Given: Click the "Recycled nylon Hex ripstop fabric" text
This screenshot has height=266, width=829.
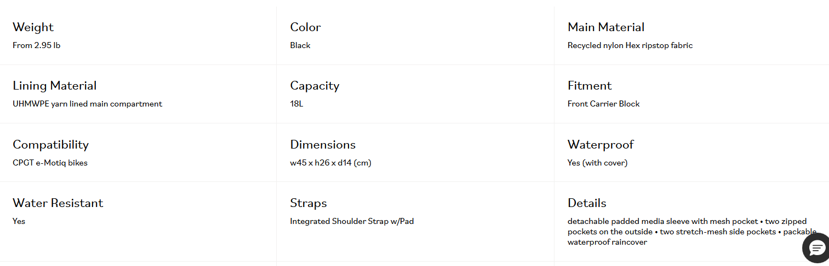Looking at the screenshot, I should coord(630,45).
